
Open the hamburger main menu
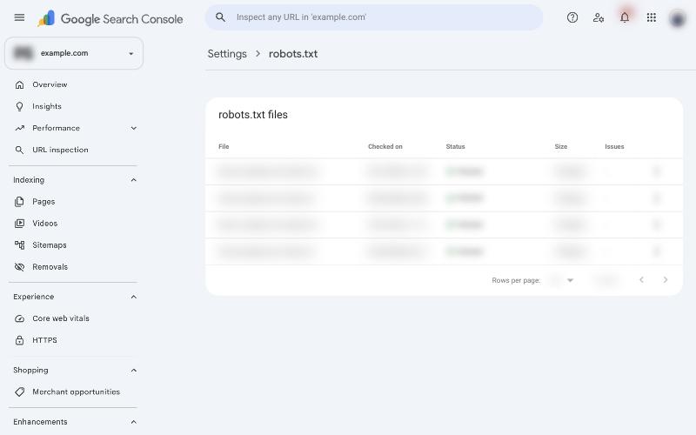[x=19, y=17]
